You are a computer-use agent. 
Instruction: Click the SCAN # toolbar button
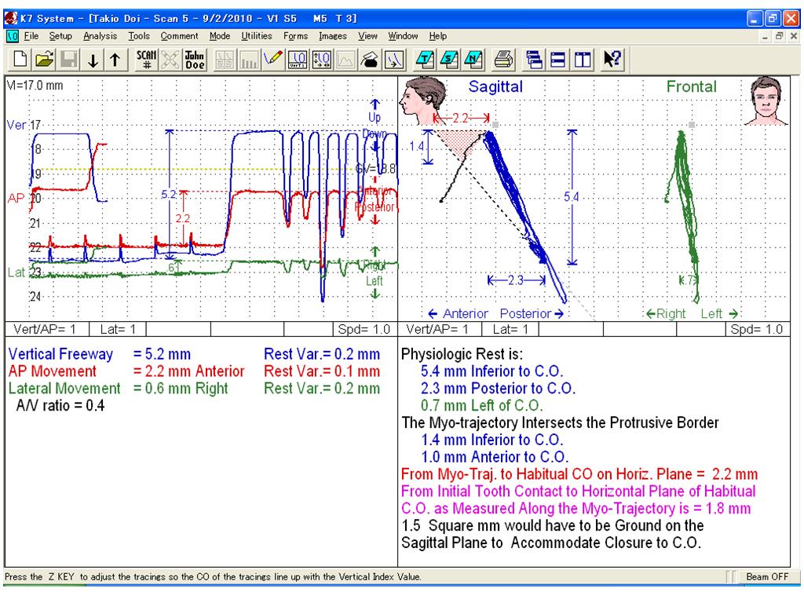pos(146,60)
